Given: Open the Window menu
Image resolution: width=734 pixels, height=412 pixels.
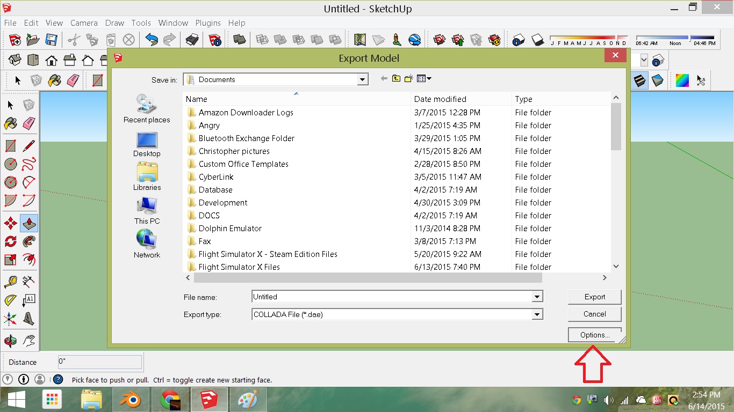Looking at the screenshot, I should [x=173, y=23].
